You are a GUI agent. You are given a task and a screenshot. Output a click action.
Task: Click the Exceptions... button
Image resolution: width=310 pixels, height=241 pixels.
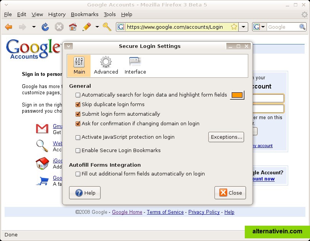(226, 137)
